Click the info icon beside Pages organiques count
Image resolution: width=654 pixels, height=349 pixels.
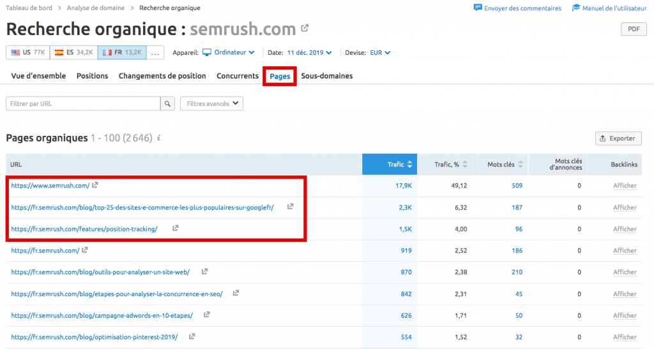coord(159,138)
